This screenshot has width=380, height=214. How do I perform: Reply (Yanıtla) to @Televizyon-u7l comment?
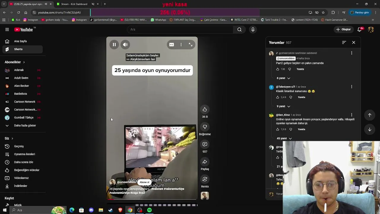point(301,97)
